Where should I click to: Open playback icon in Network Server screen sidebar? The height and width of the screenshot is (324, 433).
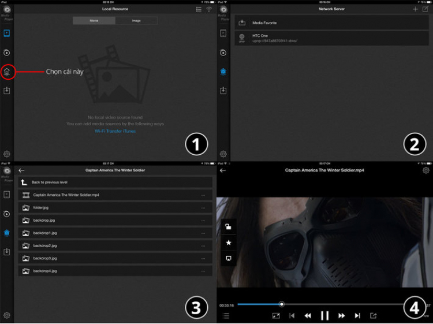[223, 53]
